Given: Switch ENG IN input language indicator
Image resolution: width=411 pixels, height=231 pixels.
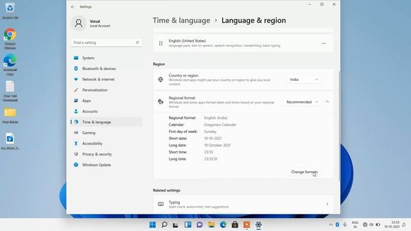Looking at the screenshot, I should (355, 225).
